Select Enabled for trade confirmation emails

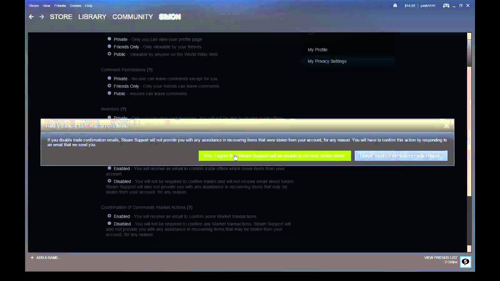[x=109, y=168]
